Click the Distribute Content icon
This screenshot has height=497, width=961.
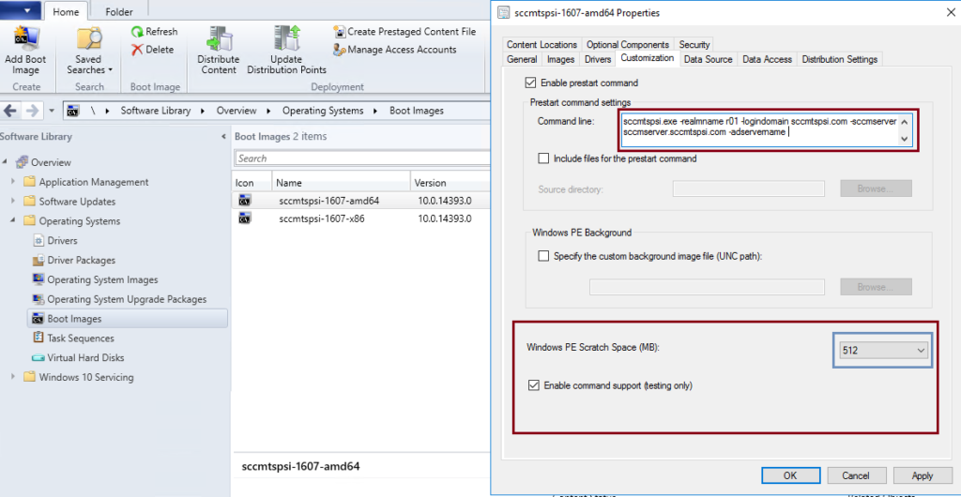(219, 41)
